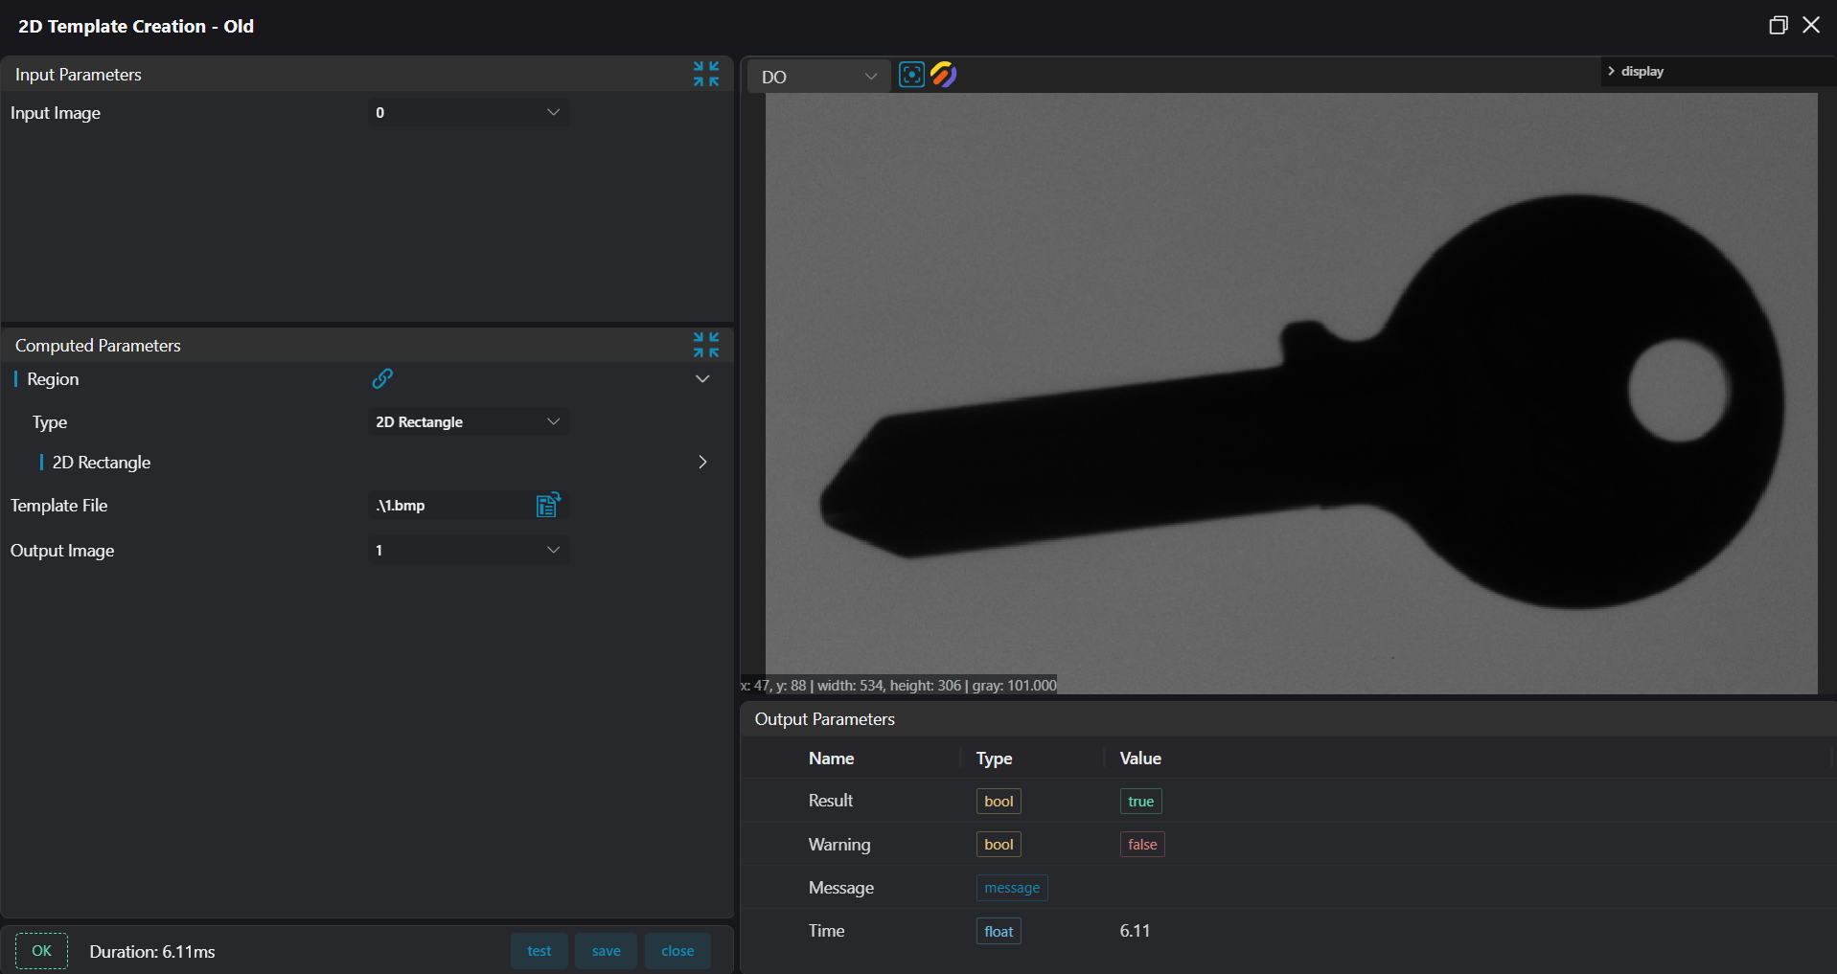Close the 2D Template Creation window
1837x974 pixels.
coord(1811,26)
